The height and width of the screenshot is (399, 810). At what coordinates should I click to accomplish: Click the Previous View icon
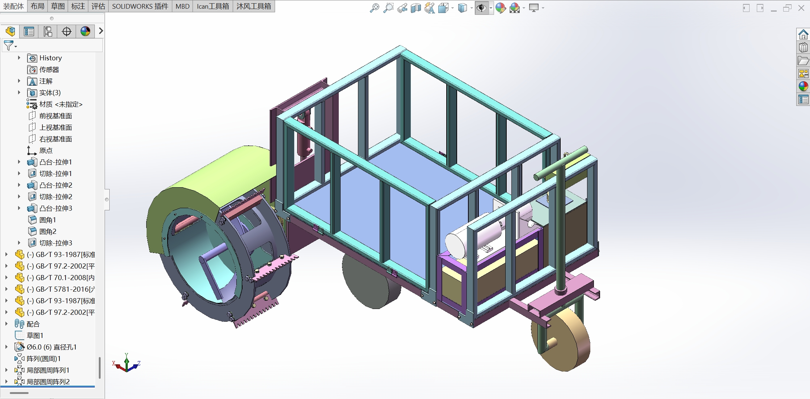(402, 8)
